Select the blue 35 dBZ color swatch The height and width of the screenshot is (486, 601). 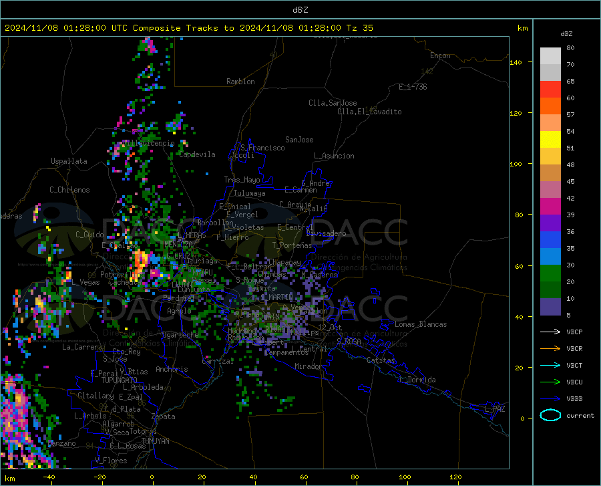(550, 240)
